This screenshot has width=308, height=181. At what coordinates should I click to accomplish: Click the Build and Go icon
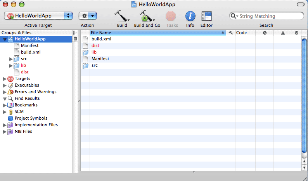click(x=146, y=16)
